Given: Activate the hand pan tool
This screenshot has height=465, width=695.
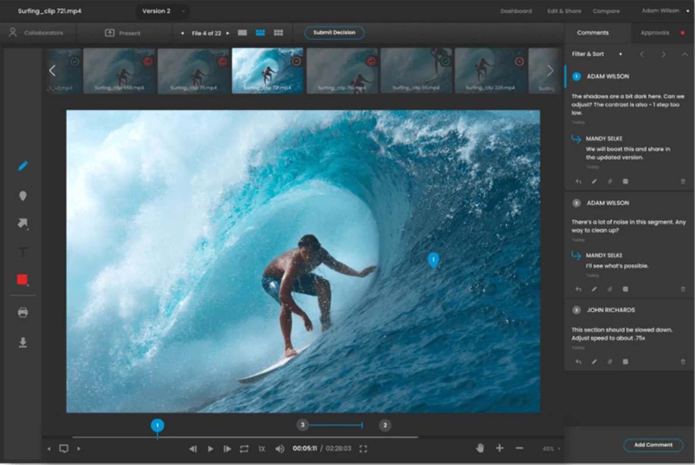Looking at the screenshot, I should click(479, 447).
